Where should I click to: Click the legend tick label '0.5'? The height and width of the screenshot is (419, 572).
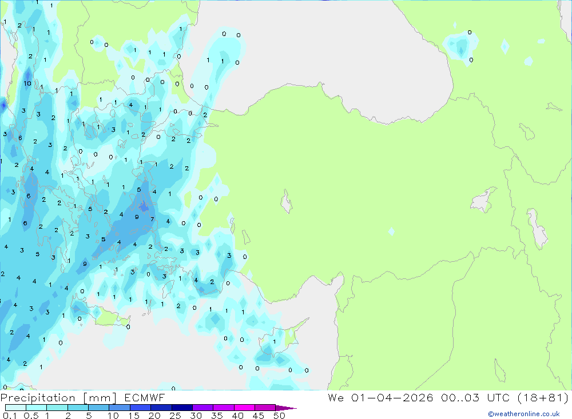(31, 416)
